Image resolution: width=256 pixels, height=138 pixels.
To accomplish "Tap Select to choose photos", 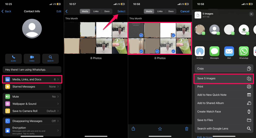I will pos(121,11).
